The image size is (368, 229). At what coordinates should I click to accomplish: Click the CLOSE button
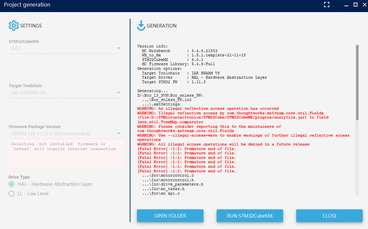click(x=329, y=216)
